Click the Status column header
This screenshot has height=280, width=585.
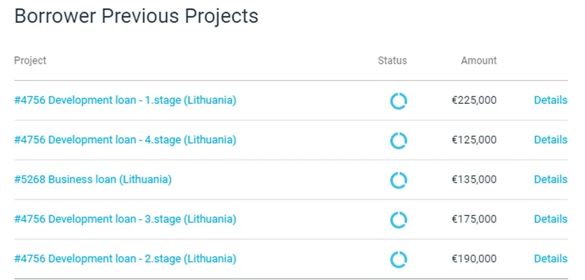coord(392,61)
